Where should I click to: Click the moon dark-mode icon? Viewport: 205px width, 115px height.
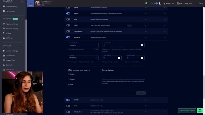tap(160, 4)
